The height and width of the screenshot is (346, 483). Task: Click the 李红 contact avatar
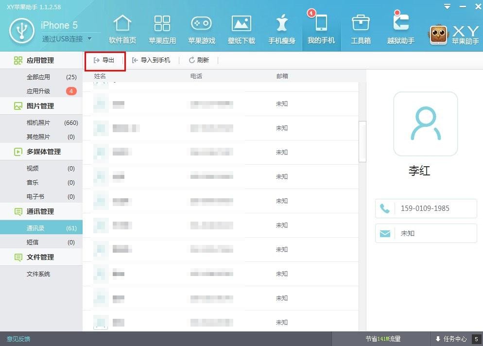tap(425, 124)
